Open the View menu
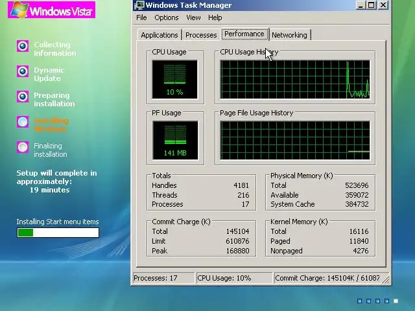This screenshot has height=311, width=415. 193,17
